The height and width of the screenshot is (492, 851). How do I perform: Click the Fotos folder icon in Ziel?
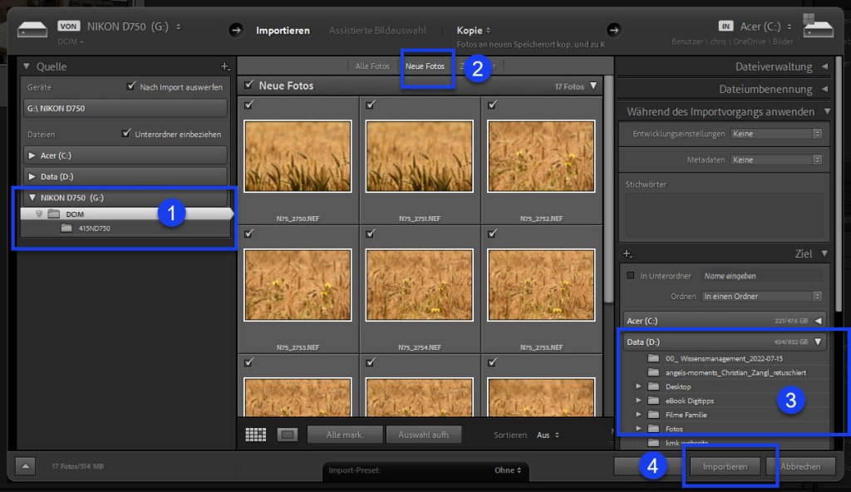point(653,429)
